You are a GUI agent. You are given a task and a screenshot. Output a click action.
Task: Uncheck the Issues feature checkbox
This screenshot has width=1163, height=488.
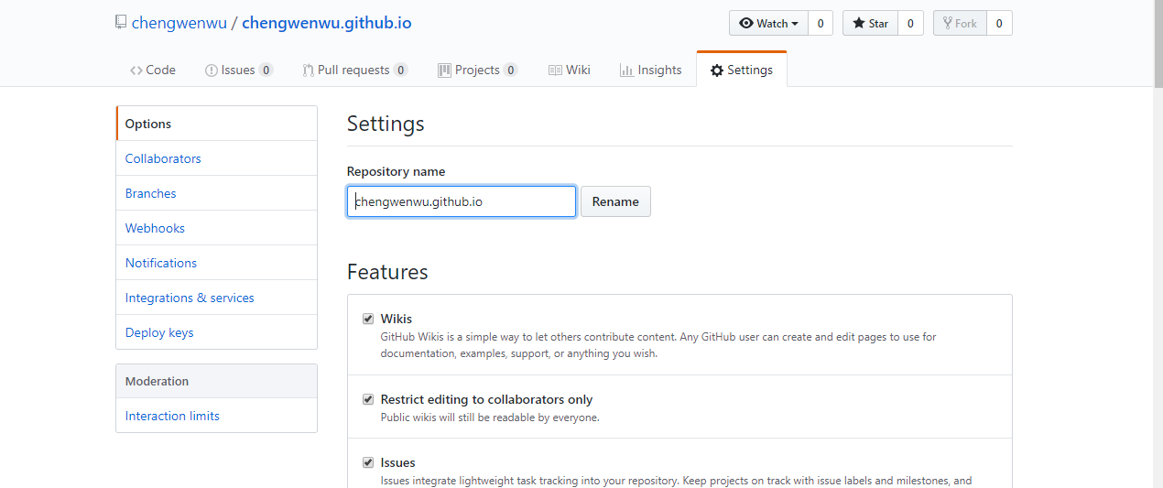click(x=368, y=463)
